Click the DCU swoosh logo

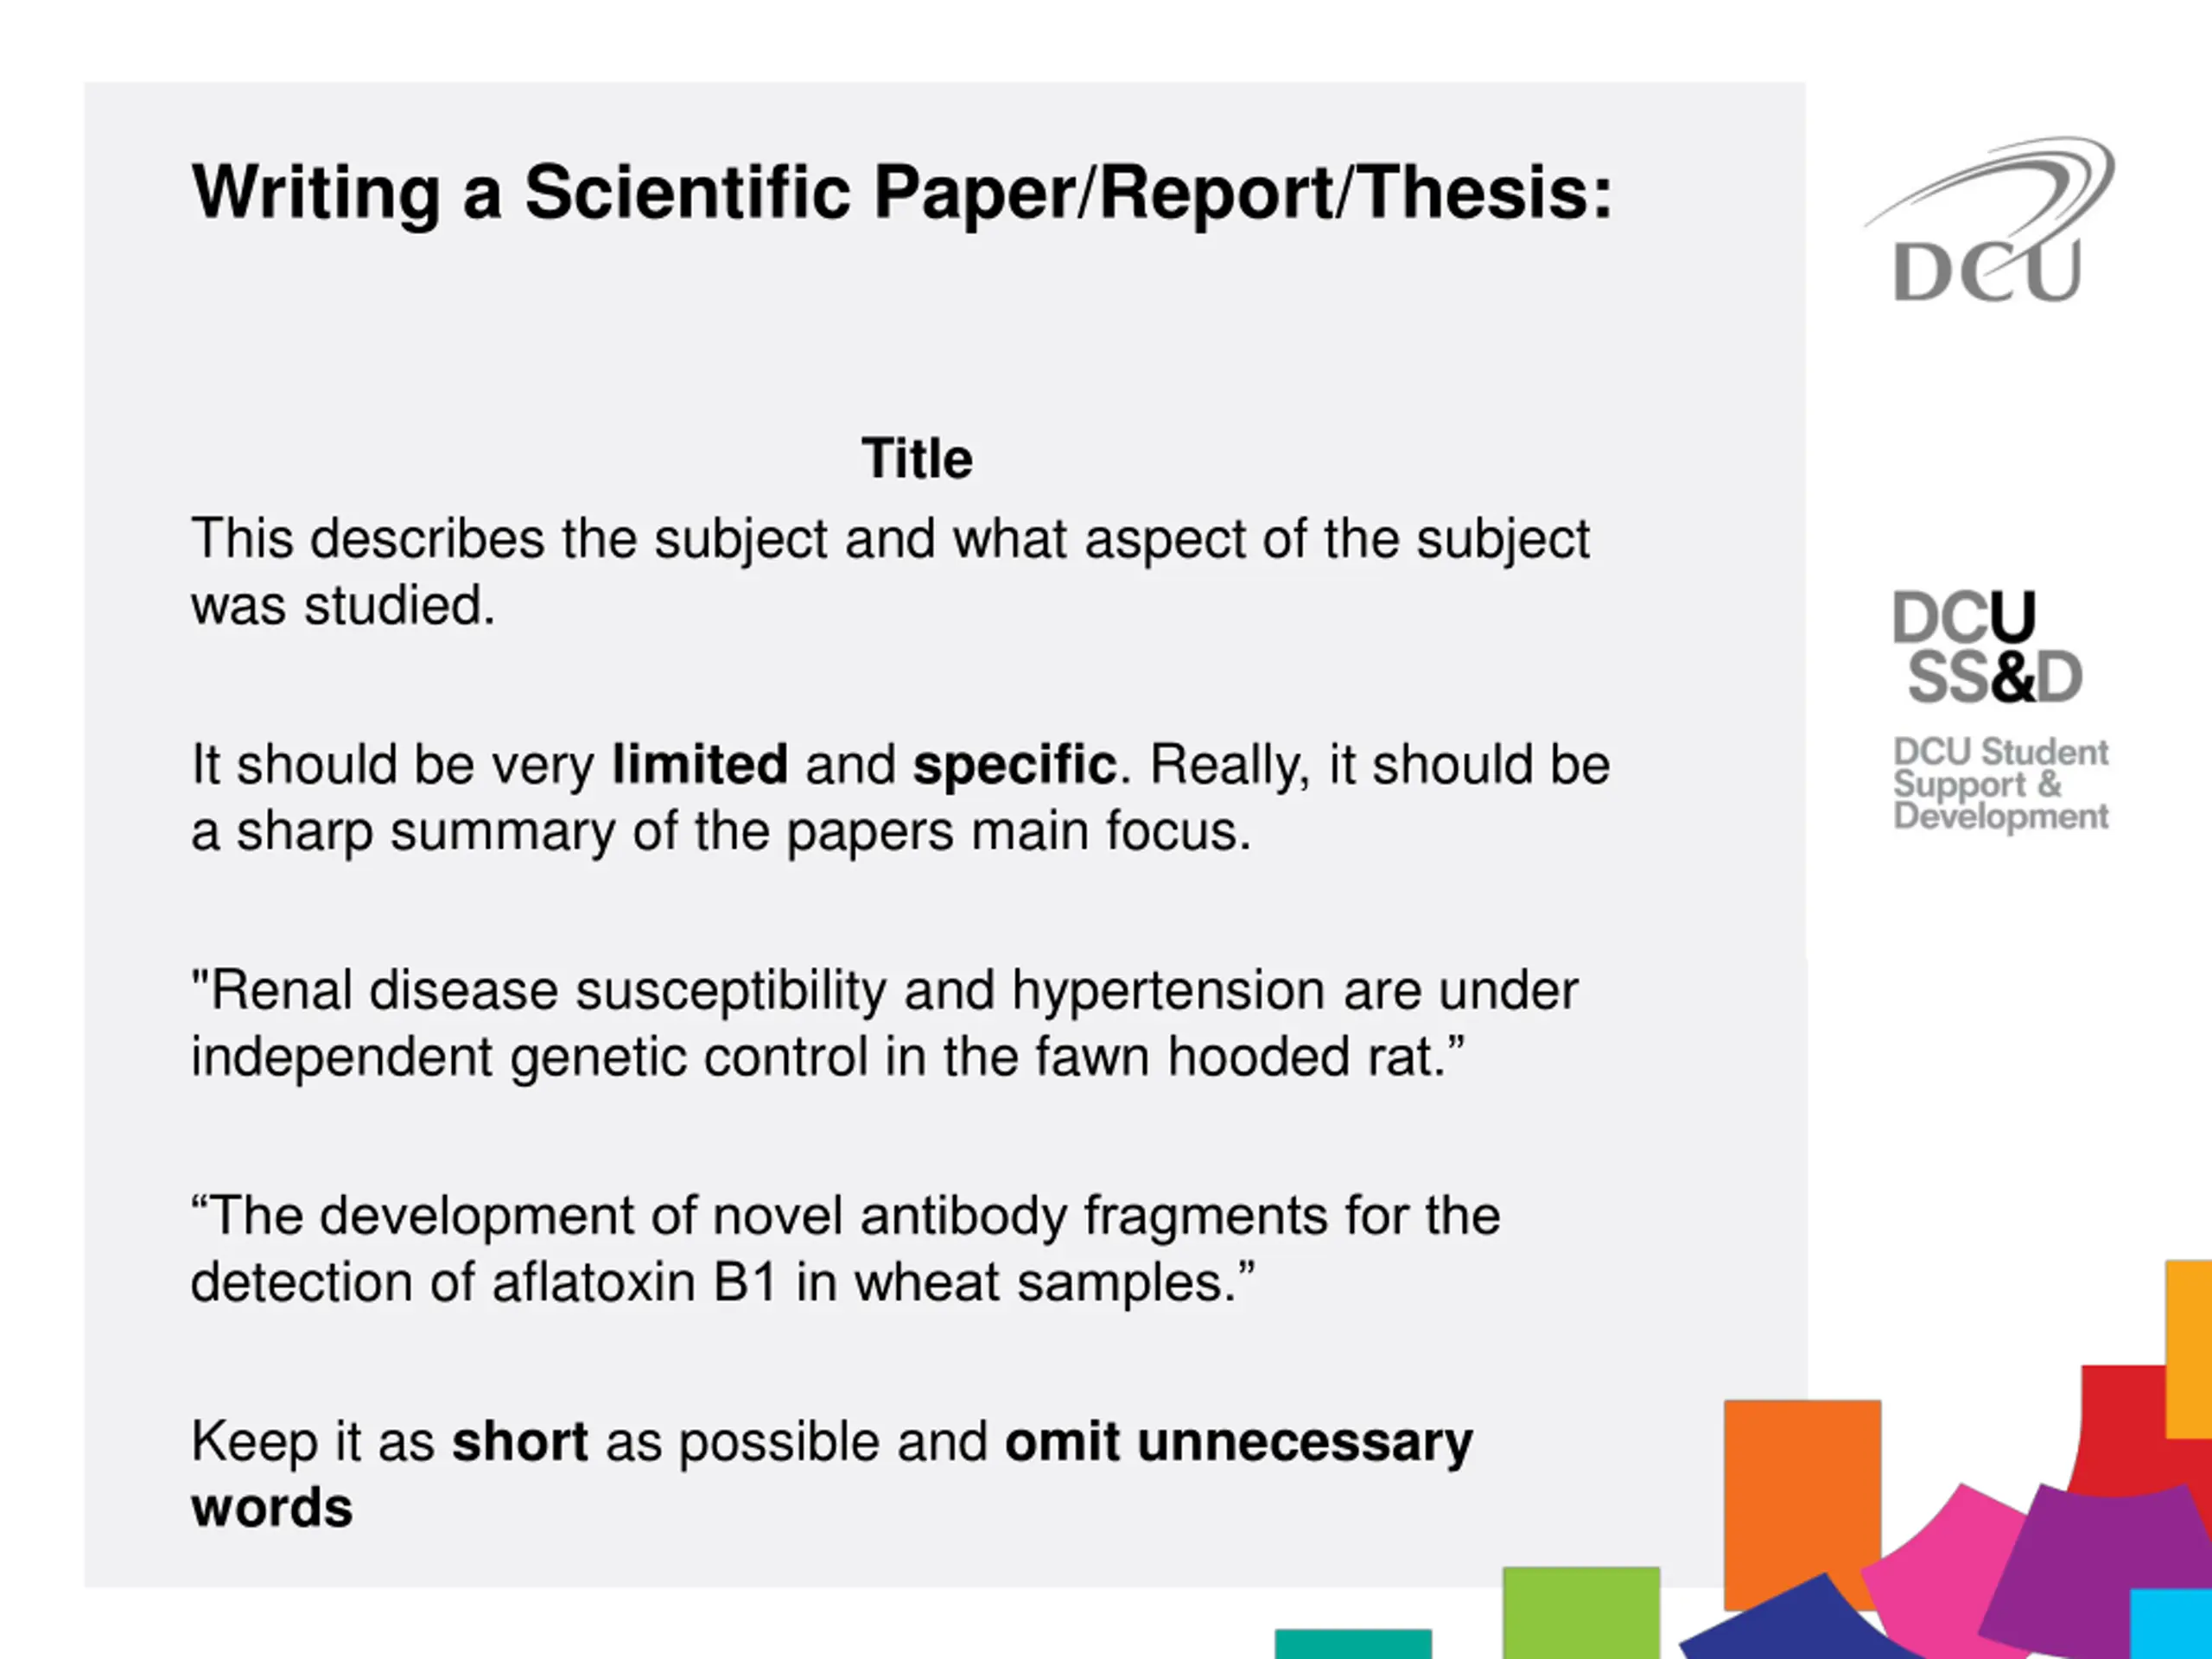click(x=1989, y=220)
